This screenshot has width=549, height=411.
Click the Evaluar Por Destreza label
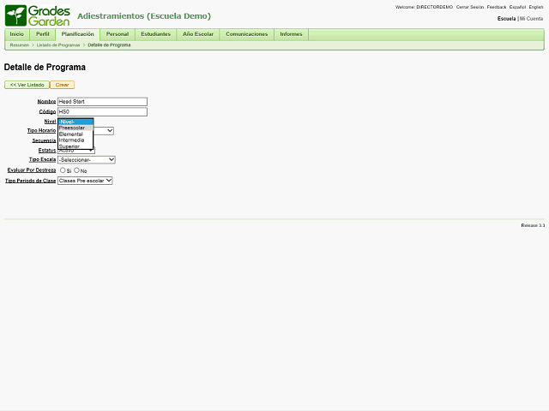click(x=32, y=170)
